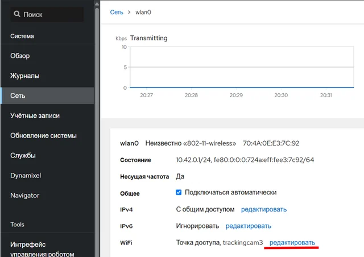Click the 20:28 time label on graph
The height and width of the screenshot is (257, 364).
tap(191, 95)
